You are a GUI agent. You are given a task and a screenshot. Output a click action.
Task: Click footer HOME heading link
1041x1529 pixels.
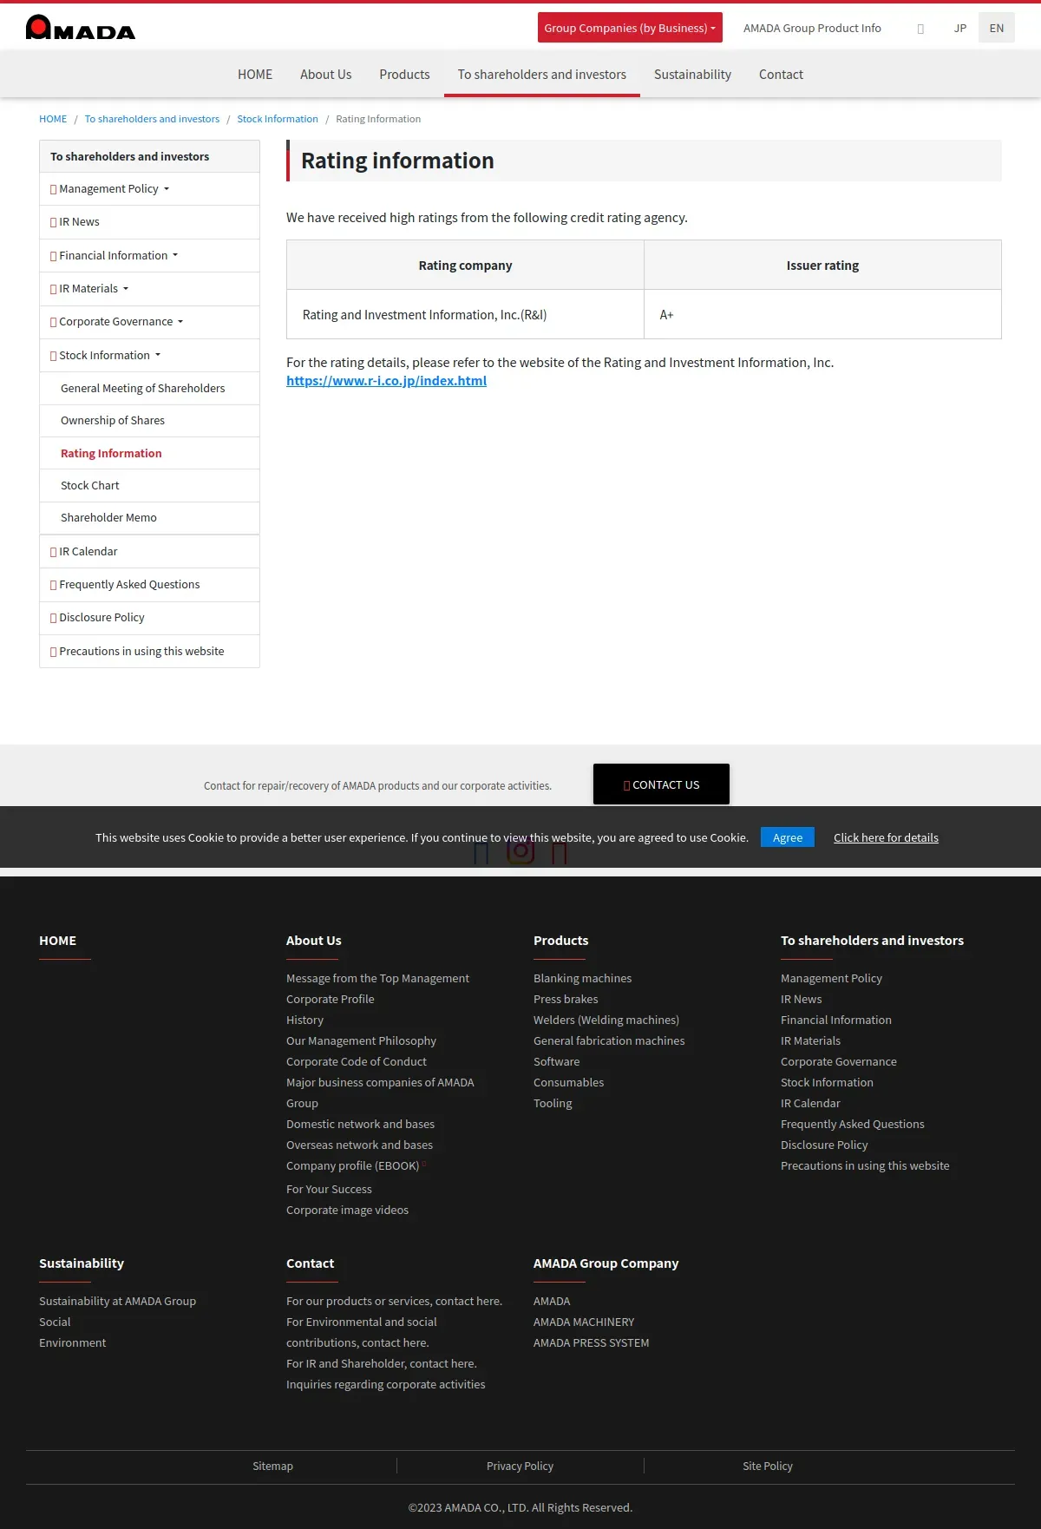(x=57, y=941)
